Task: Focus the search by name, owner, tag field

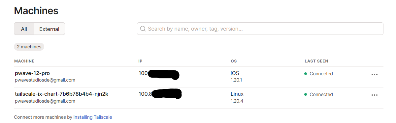Action: 260,29
